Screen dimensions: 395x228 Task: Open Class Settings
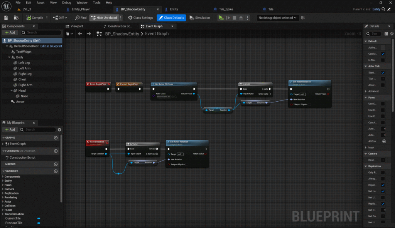pyautogui.click(x=140, y=18)
